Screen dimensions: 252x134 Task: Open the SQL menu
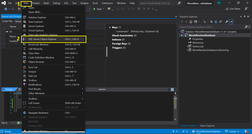pos(66,3)
